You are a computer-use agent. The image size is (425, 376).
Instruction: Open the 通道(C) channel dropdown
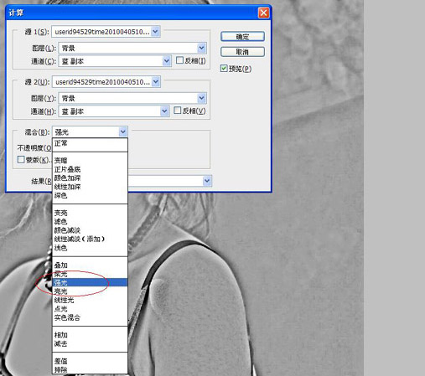tap(167, 61)
